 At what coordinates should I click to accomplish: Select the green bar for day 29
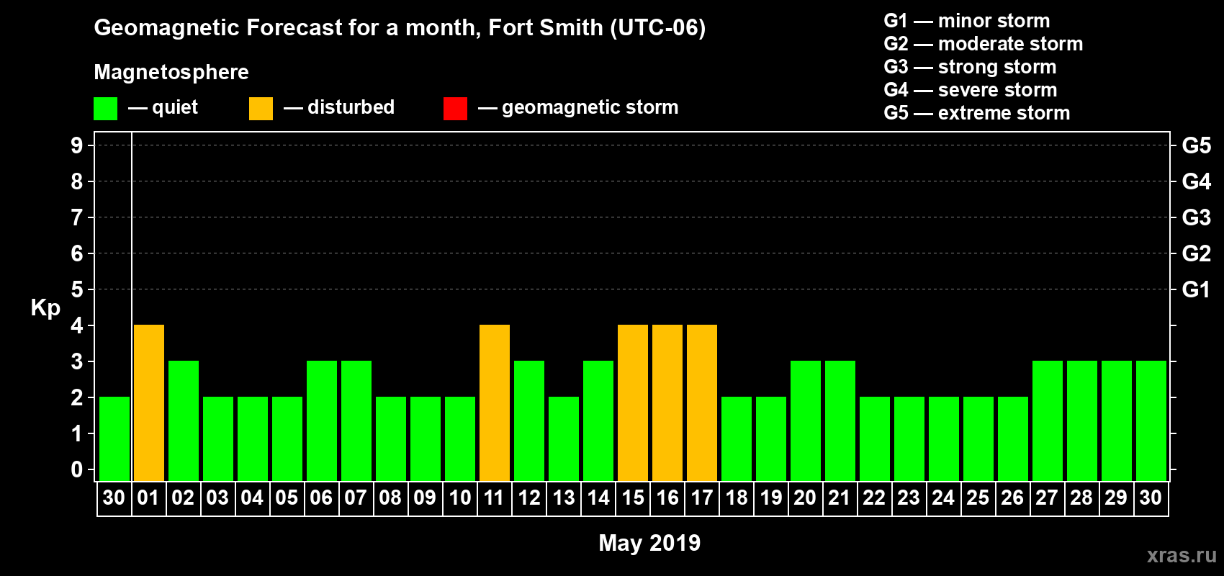(x=1117, y=420)
